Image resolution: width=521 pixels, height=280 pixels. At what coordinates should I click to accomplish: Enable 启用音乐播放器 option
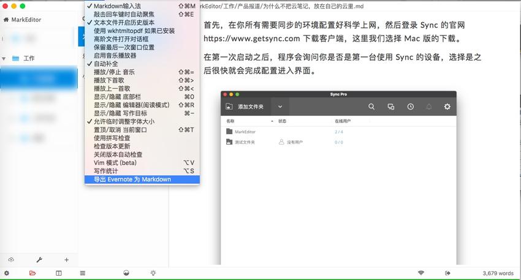coord(142,56)
